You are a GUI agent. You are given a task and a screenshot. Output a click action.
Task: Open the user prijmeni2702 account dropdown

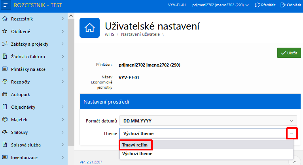[220, 5]
